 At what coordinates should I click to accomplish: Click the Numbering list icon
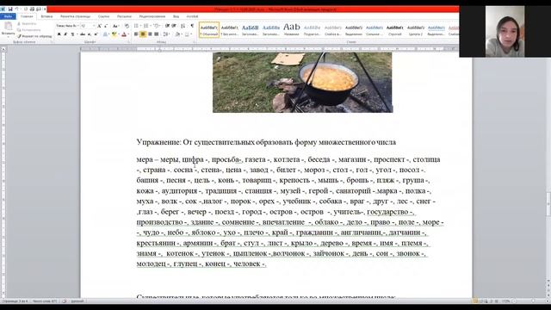[145, 26]
